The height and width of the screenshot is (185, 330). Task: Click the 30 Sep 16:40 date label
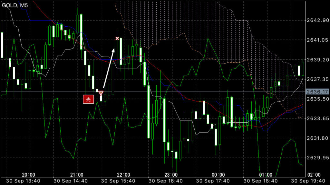[x=166, y=181]
